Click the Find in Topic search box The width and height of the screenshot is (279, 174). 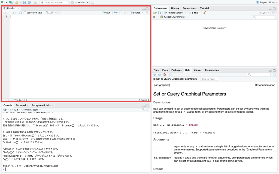coord(209,79)
